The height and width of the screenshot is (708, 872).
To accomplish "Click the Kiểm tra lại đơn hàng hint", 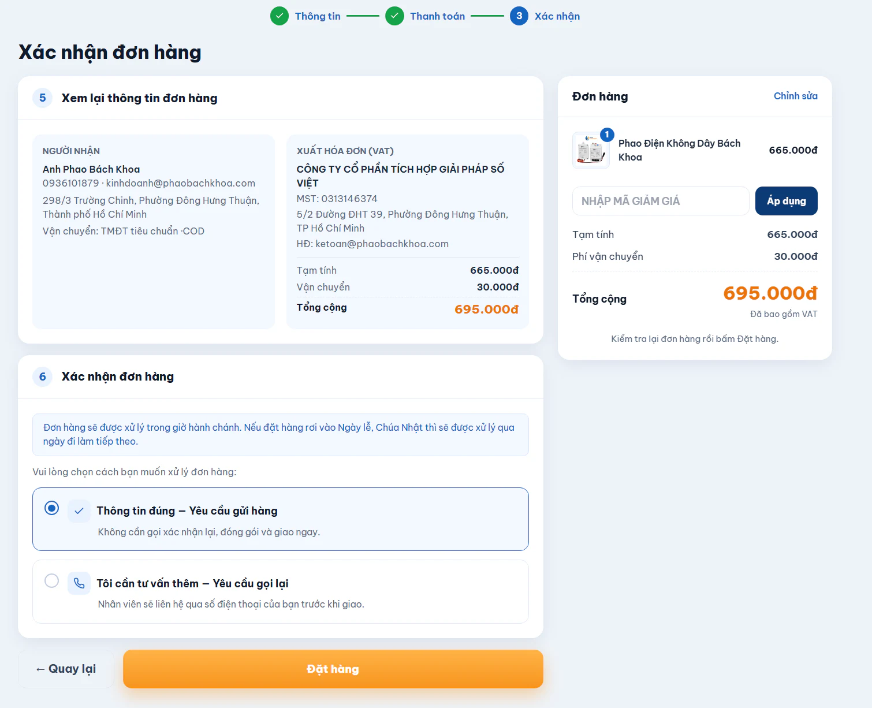I will (695, 339).
